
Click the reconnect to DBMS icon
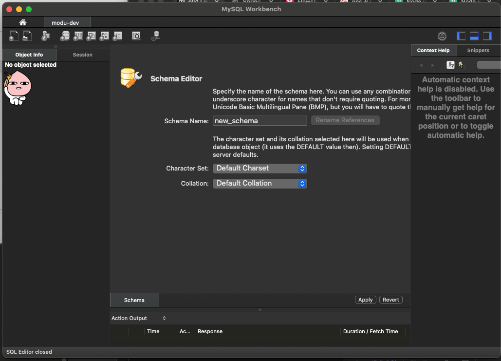click(155, 36)
